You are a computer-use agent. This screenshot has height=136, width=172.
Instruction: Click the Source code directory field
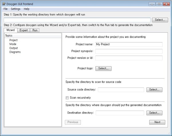pyautogui.click(x=121, y=90)
